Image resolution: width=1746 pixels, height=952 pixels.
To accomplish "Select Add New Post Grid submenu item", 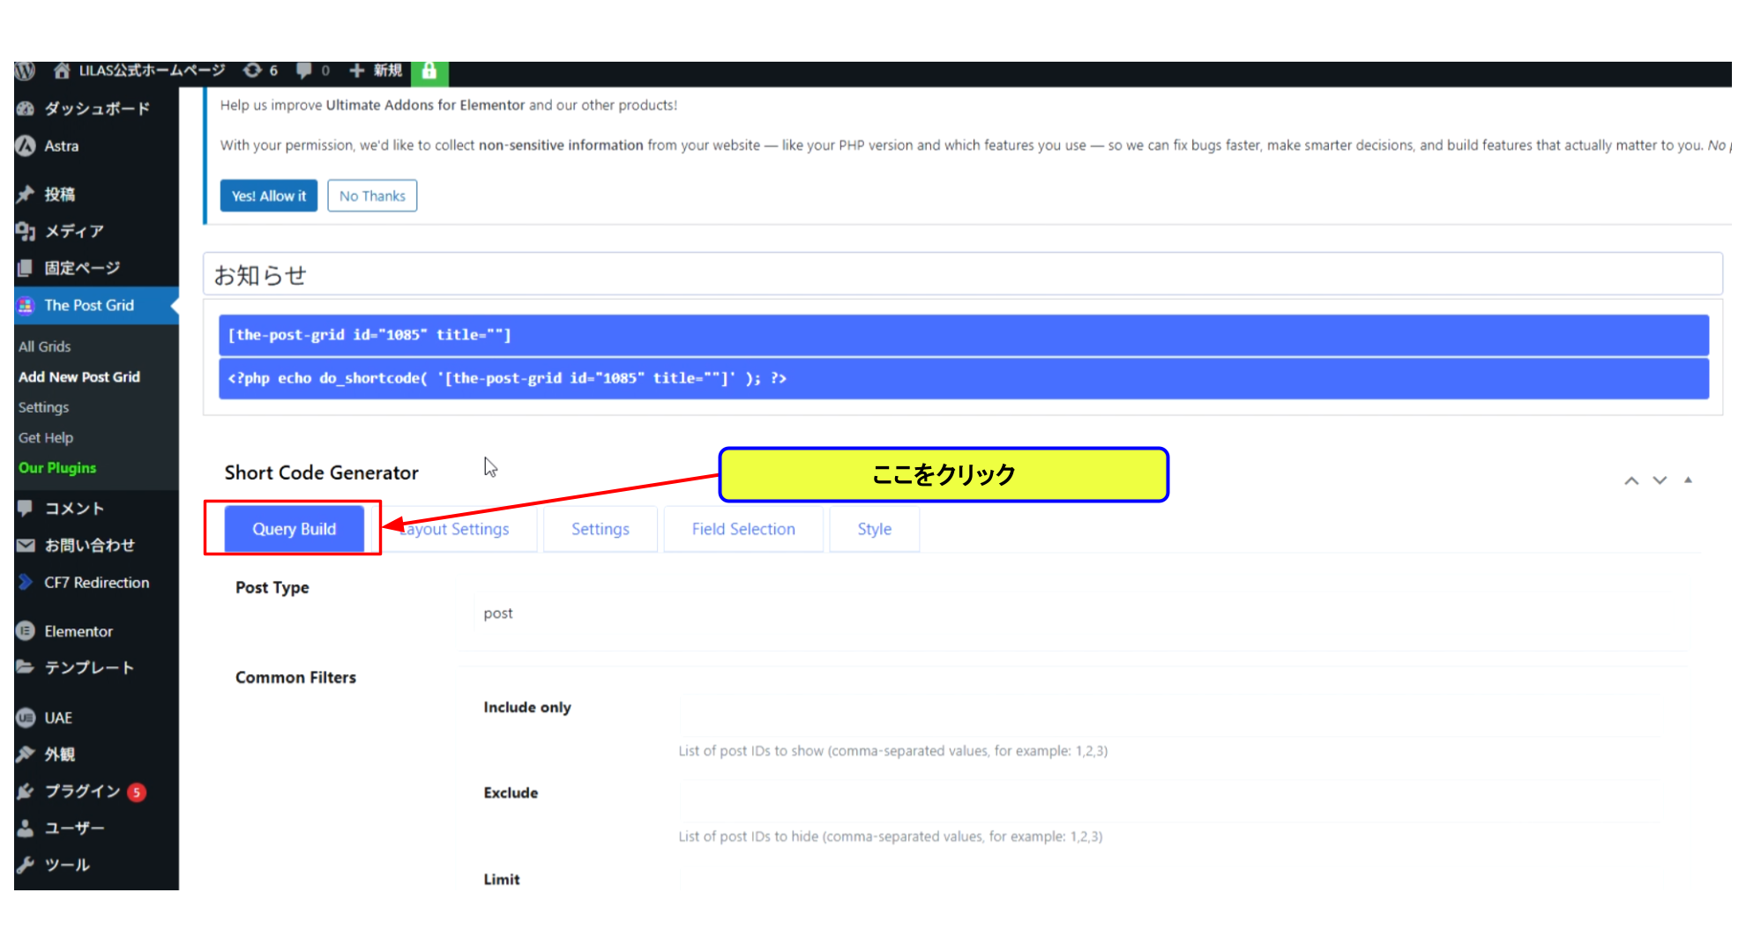I will click(79, 376).
